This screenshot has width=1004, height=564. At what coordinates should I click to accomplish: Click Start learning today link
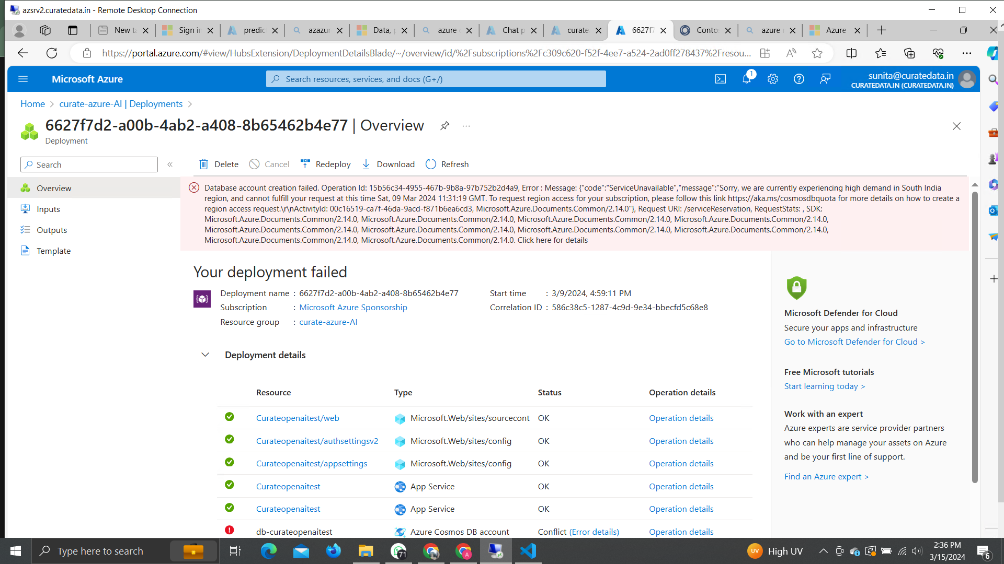coord(825,386)
